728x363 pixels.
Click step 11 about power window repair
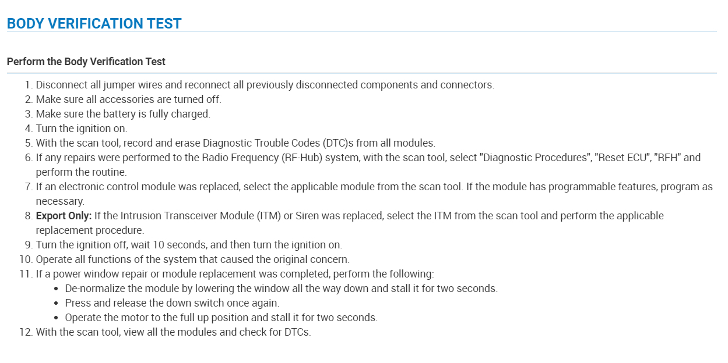coord(234,274)
